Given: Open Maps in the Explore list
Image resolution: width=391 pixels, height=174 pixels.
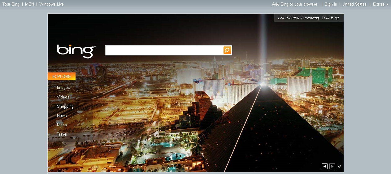Looking at the screenshot, I should [x=62, y=125].
